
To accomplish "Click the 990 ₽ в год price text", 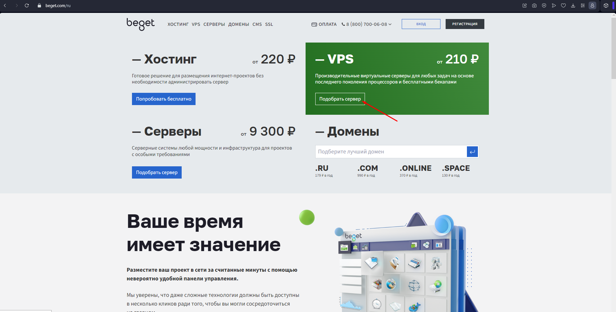I will click(366, 176).
